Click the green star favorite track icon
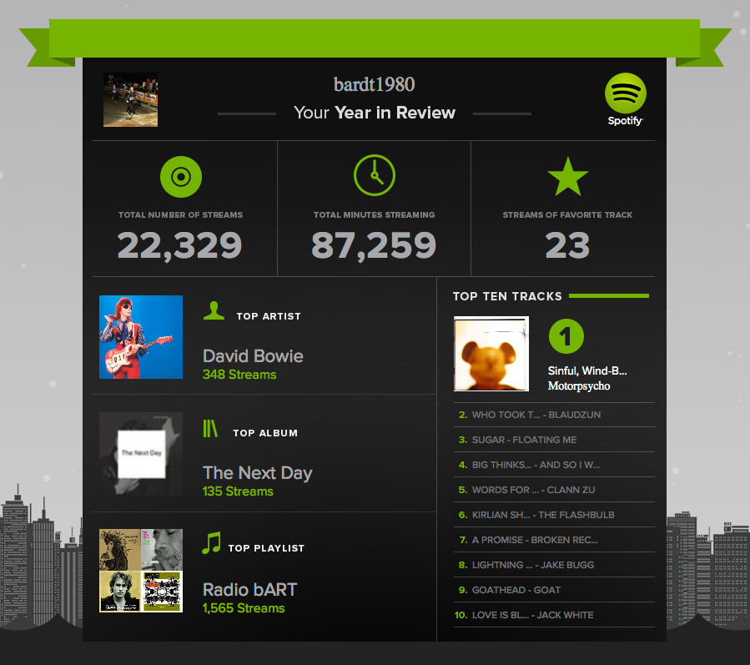The height and width of the screenshot is (665, 750). [567, 176]
